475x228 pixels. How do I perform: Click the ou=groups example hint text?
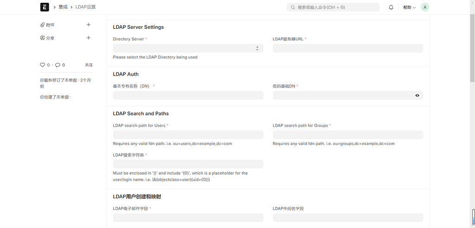pos(334,143)
